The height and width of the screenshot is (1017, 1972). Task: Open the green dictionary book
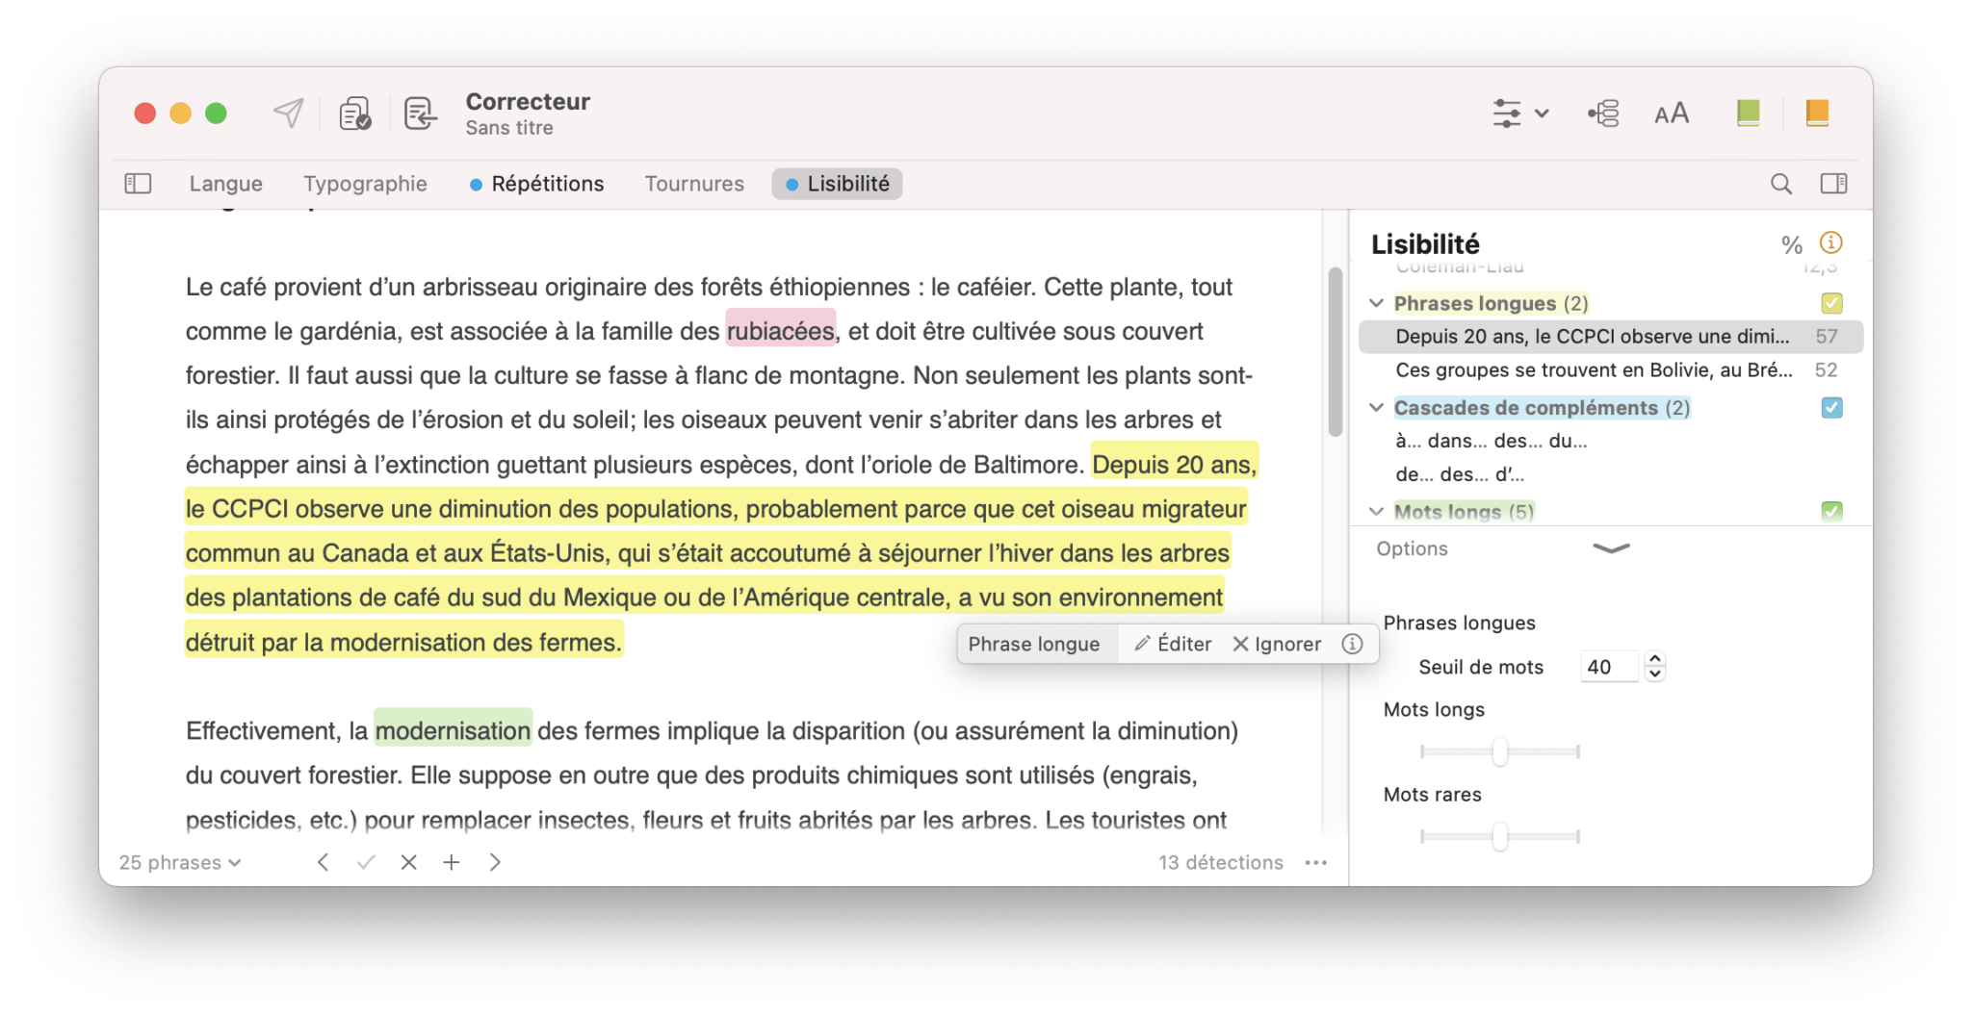[x=1748, y=113]
